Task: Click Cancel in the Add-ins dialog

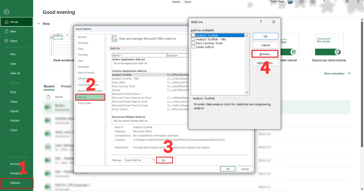Action: pos(265,45)
